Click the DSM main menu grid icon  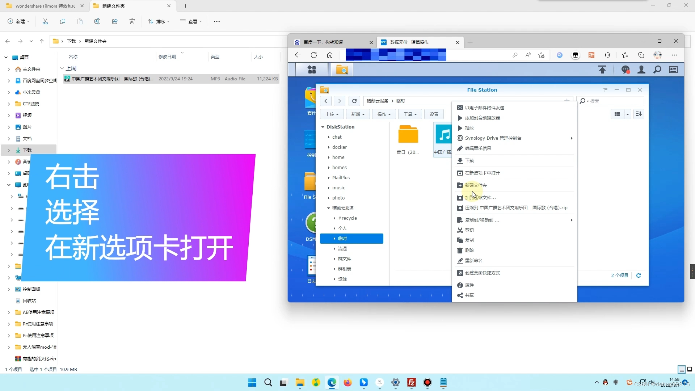tap(312, 70)
